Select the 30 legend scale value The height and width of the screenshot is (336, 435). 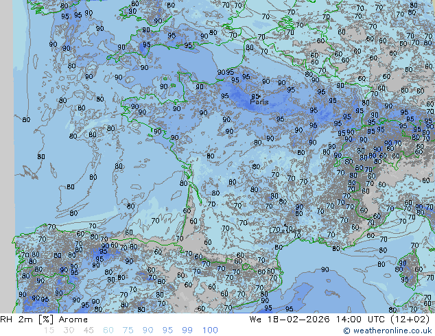pyautogui.click(x=69, y=331)
